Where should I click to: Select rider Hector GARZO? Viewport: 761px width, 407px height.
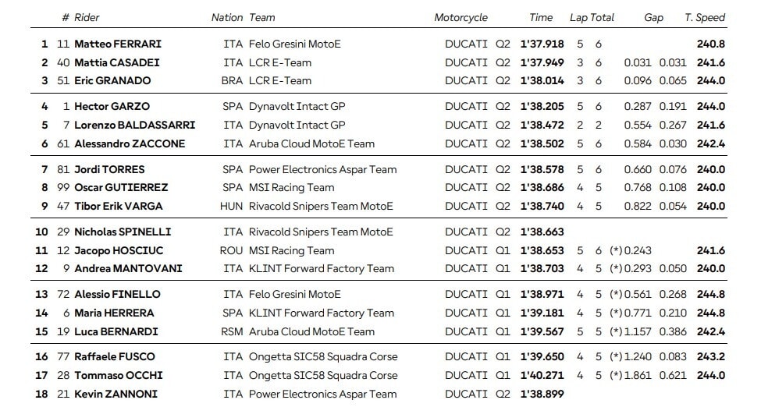[x=112, y=106]
